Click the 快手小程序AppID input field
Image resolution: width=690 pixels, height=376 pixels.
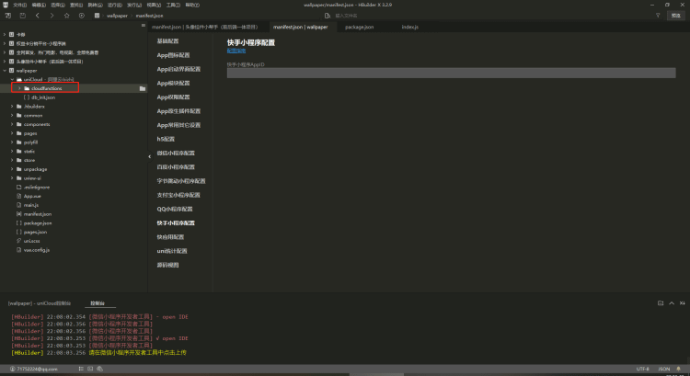451,73
